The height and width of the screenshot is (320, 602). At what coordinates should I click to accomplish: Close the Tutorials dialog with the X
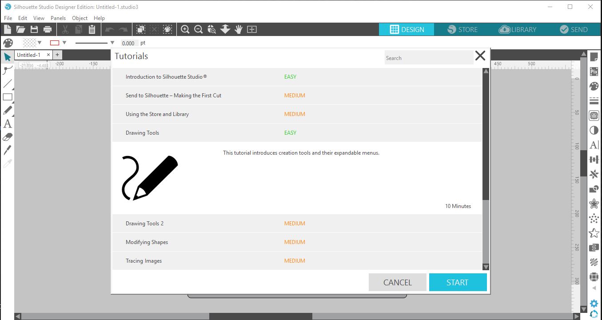480,56
